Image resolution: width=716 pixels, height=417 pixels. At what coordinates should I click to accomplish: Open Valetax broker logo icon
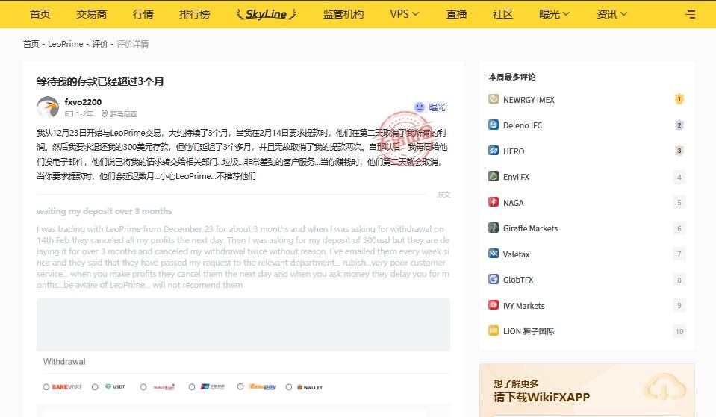pyautogui.click(x=494, y=254)
